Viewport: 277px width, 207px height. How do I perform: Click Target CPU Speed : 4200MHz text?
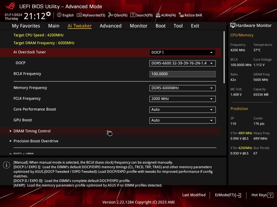38,35
